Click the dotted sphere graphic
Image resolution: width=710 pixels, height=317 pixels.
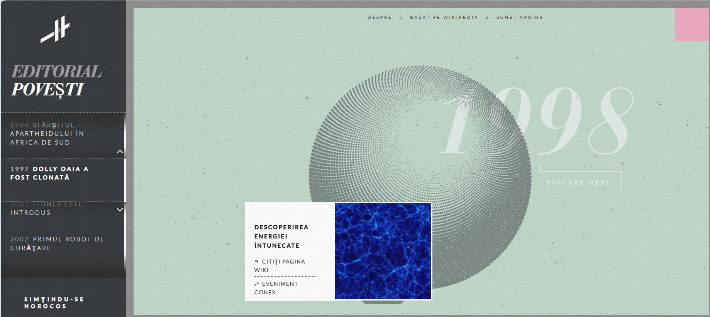pyautogui.click(x=386, y=146)
